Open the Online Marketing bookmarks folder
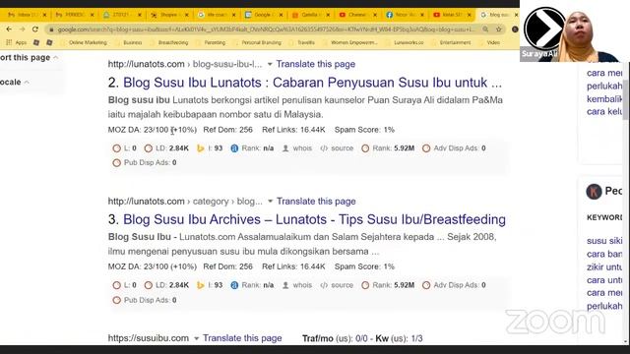Screen dimensions: 630x354 tap(84, 42)
